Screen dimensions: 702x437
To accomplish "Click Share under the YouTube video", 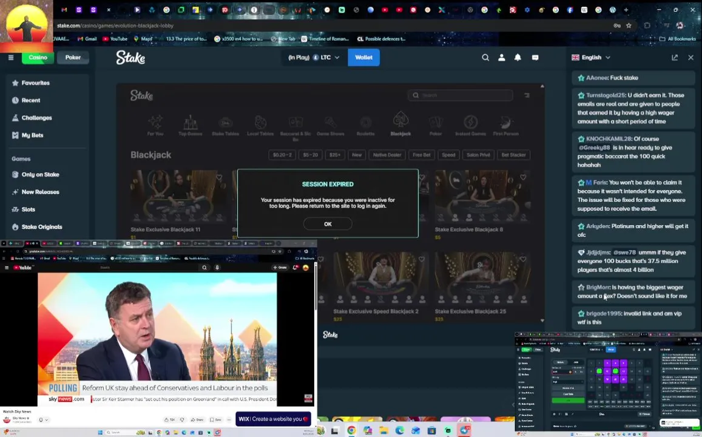I will coord(197,419).
